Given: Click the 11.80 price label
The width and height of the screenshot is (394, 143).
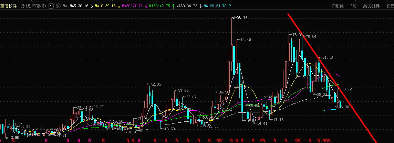Looking at the screenshot, I should pos(25,126).
